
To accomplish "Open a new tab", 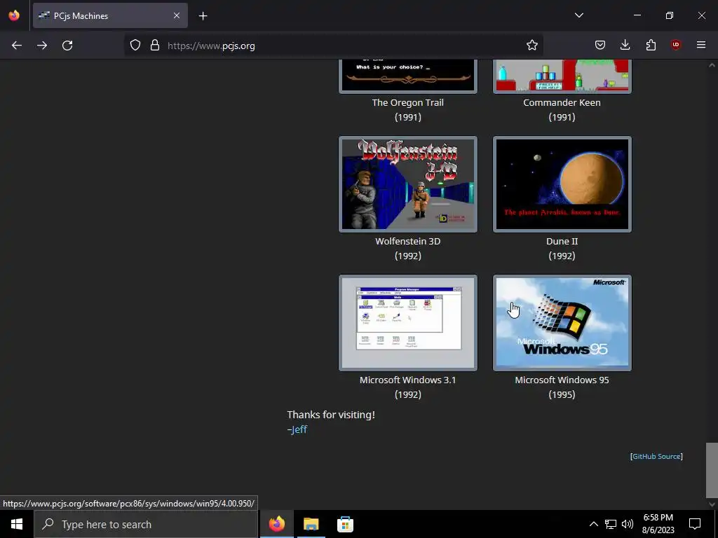I will pyautogui.click(x=203, y=16).
